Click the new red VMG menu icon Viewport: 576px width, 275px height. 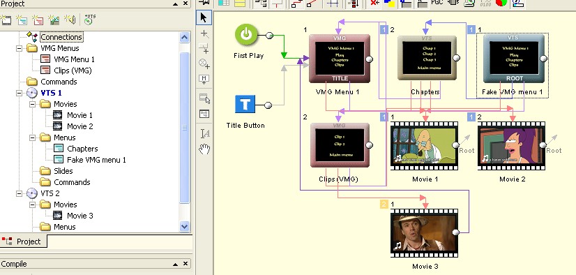38,20
